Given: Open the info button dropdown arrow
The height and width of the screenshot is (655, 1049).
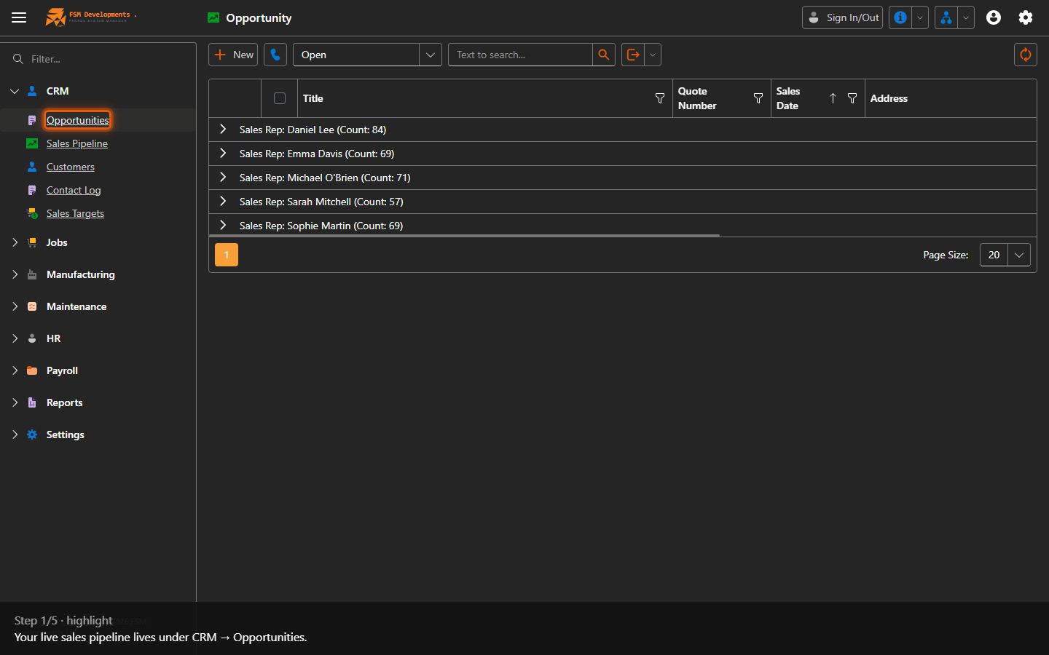Looking at the screenshot, I should tap(920, 17).
